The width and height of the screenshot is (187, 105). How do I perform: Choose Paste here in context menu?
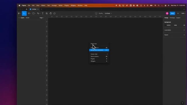pyautogui.click(x=99, y=44)
